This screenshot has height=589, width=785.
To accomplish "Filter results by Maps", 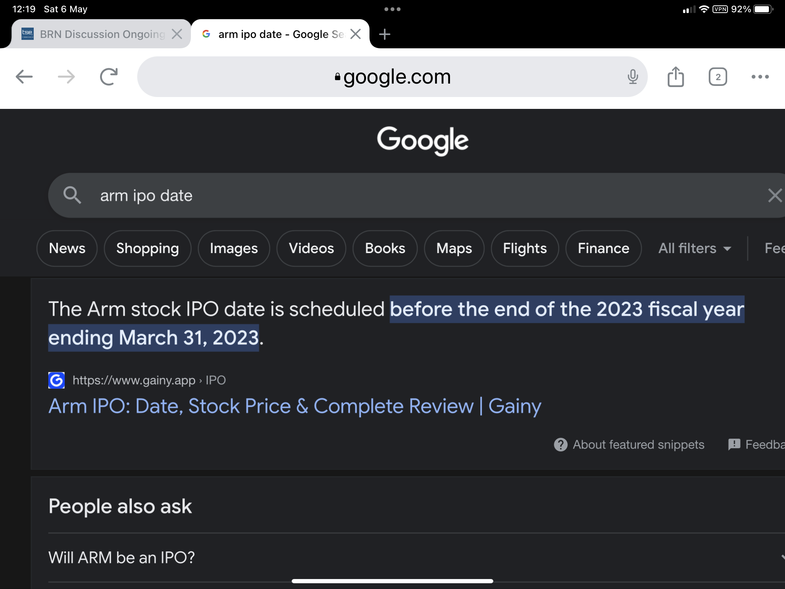I will tap(454, 248).
